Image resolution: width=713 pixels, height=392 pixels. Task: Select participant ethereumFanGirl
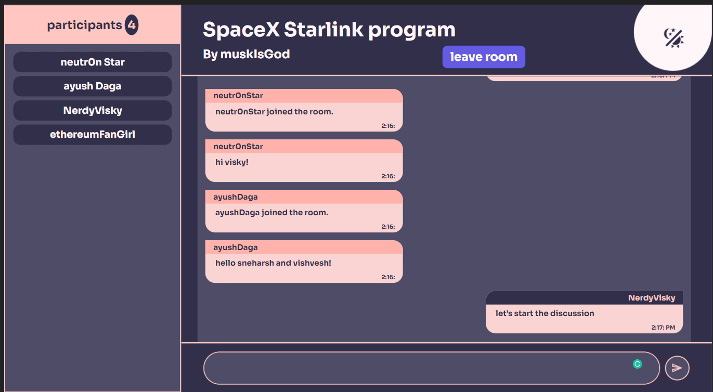pyautogui.click(x=93, y=135)
